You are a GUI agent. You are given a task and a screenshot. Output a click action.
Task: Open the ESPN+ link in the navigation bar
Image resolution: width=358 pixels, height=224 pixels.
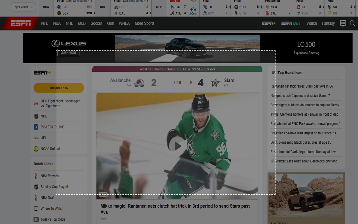(268, 24)
